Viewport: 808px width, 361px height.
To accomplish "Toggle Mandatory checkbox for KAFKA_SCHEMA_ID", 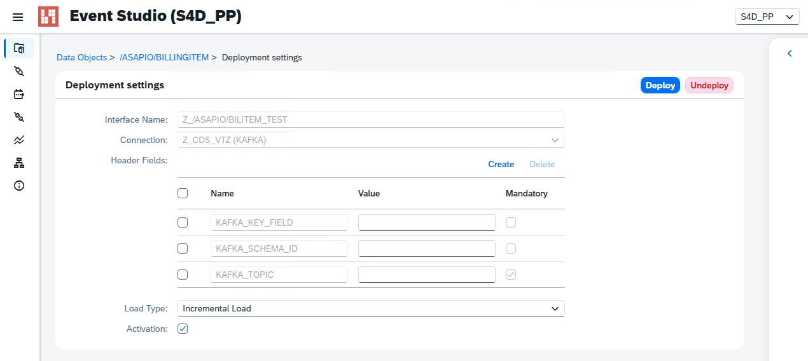I will pyautogui.click(x=511, y=249).
